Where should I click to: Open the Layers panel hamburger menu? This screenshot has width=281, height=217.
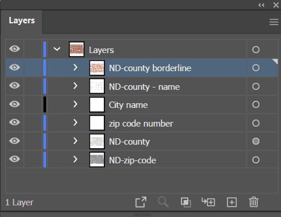click(274, 22)
